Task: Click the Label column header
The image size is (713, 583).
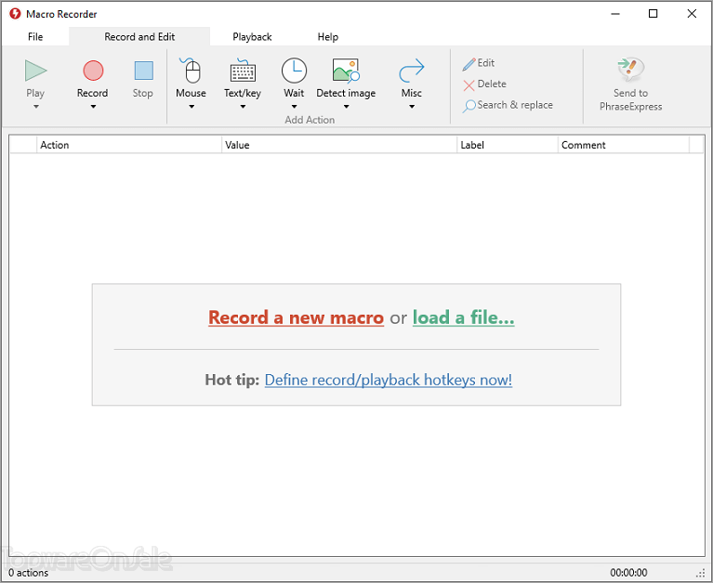Action: tap(508, 145)
